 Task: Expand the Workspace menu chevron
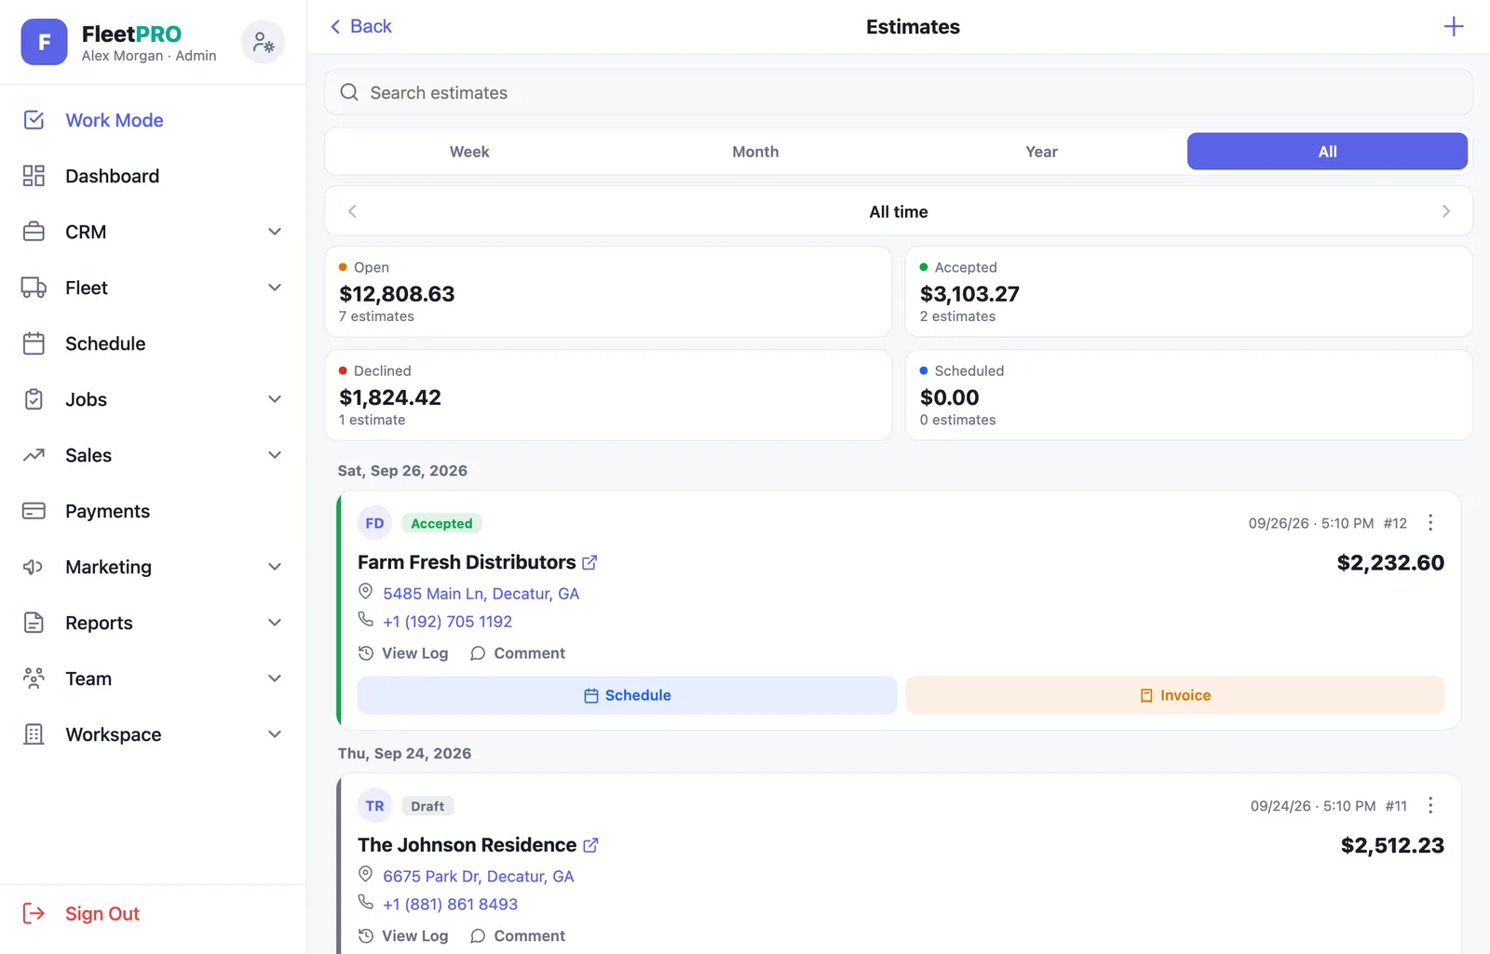point(275,734)
